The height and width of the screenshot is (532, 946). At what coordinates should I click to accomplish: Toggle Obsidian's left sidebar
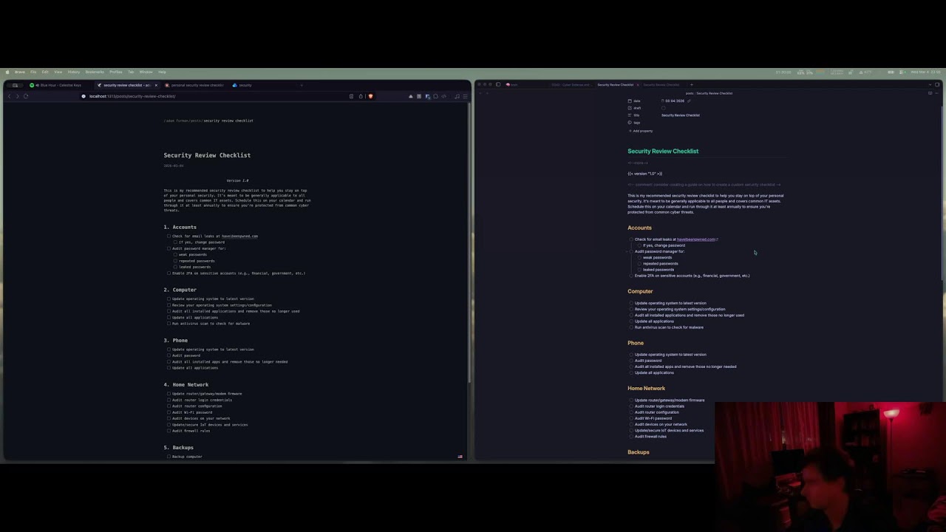coord(498,84)
